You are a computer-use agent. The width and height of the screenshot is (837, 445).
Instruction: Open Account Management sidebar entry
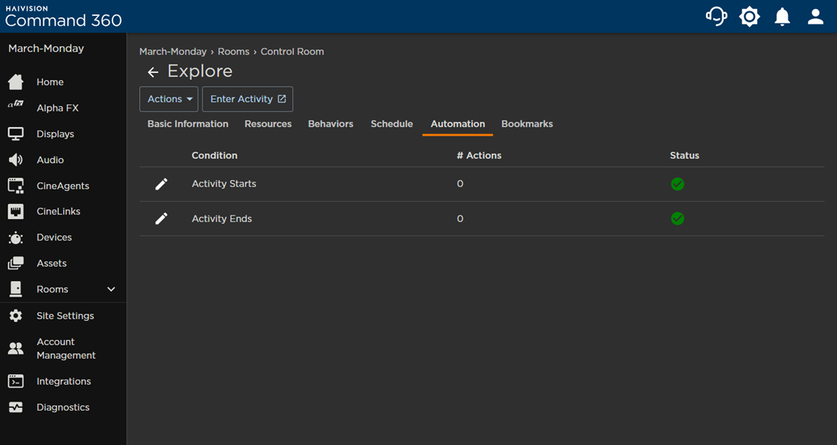coord(66,348)
